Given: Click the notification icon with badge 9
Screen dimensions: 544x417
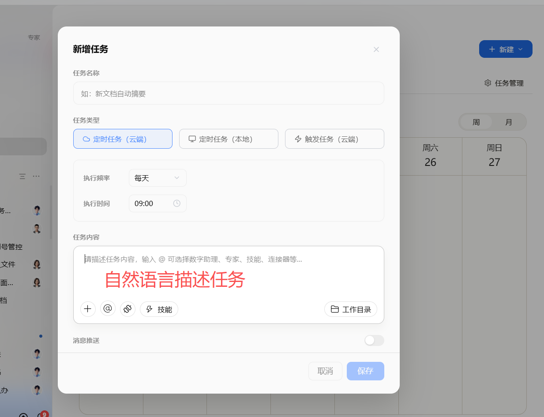Looking at the screenshot, I should point(41,416).
